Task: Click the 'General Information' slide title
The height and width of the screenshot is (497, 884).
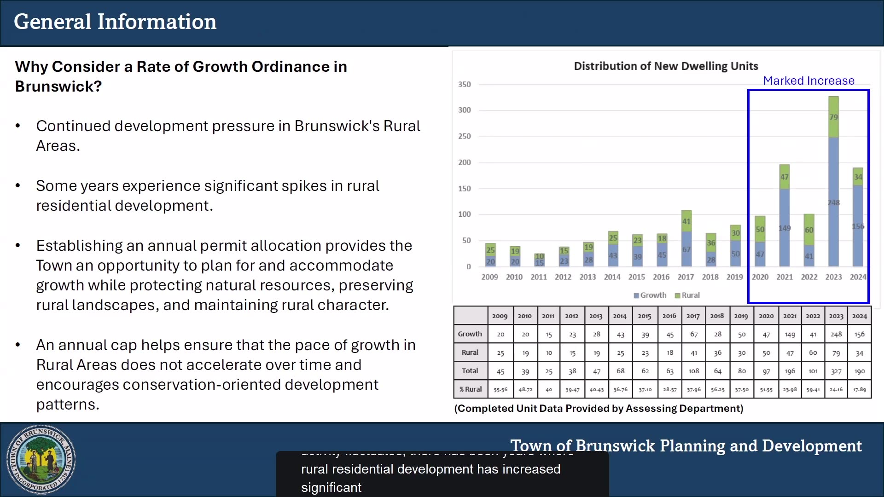Action: click(115, 22)
